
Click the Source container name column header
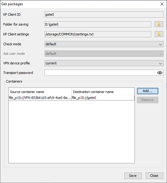click(40, 92)
